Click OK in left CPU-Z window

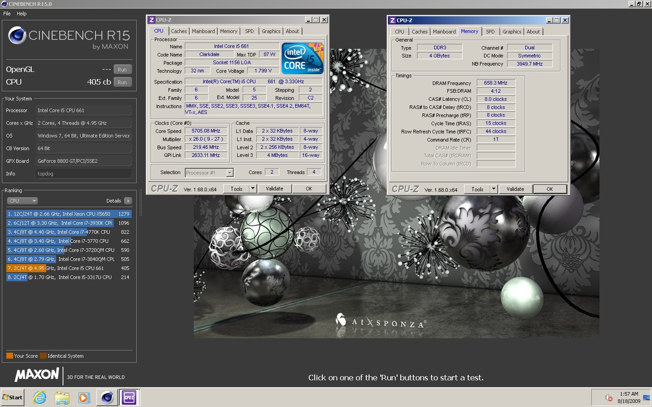coord(309,189)
